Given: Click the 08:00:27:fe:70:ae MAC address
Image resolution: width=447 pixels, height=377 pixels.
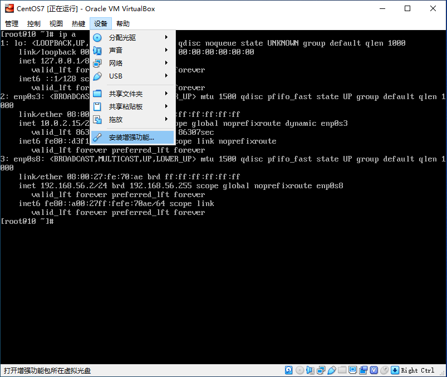Looking at the screenshot, I should coord(105,177).
